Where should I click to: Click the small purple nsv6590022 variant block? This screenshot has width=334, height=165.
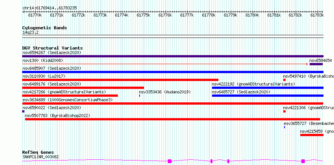tap(23, 111)
